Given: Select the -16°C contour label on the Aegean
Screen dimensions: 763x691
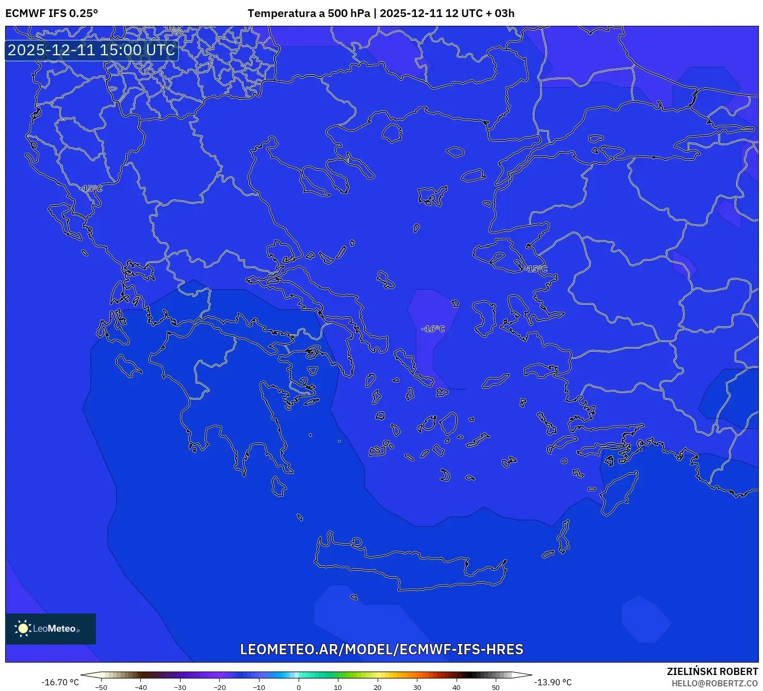Looking at the screenshot, I should 434,328.
